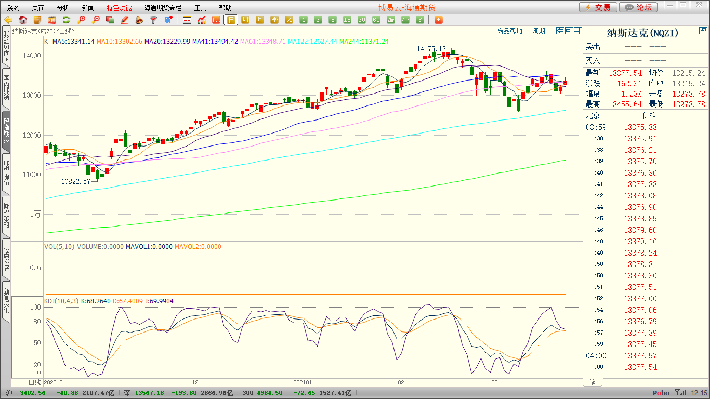The image size is (710, 399).
Task: Open the 商品叠加 link
Action: tap(509, 31)
